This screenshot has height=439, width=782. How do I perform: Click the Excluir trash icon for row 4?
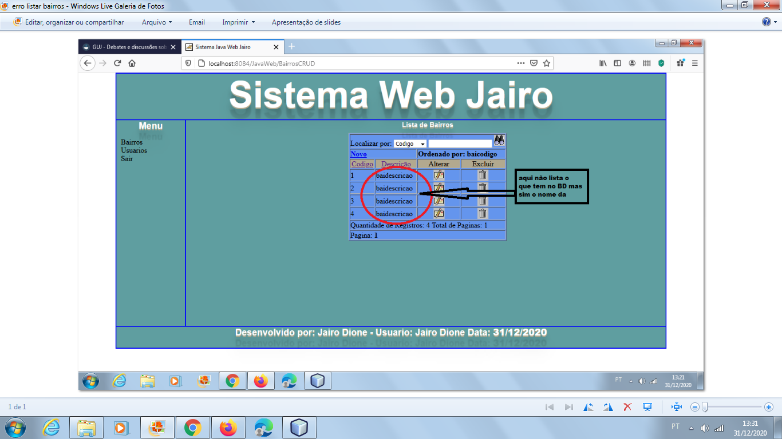[483, 213]
